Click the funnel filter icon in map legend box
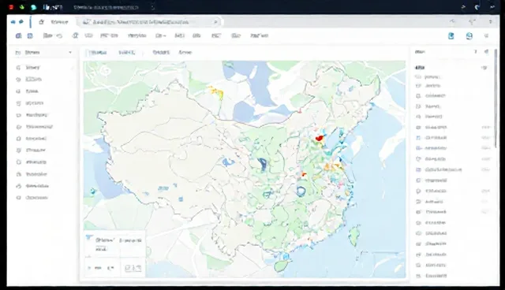 click(89, 237)
